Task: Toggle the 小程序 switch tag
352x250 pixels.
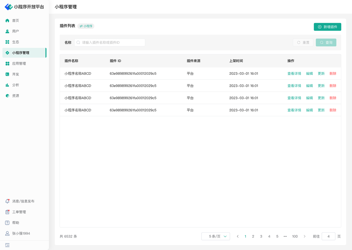Action: [86, 26]
